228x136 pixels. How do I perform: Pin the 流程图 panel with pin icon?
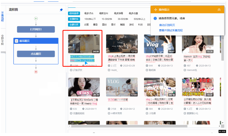[x=61, y=10]
